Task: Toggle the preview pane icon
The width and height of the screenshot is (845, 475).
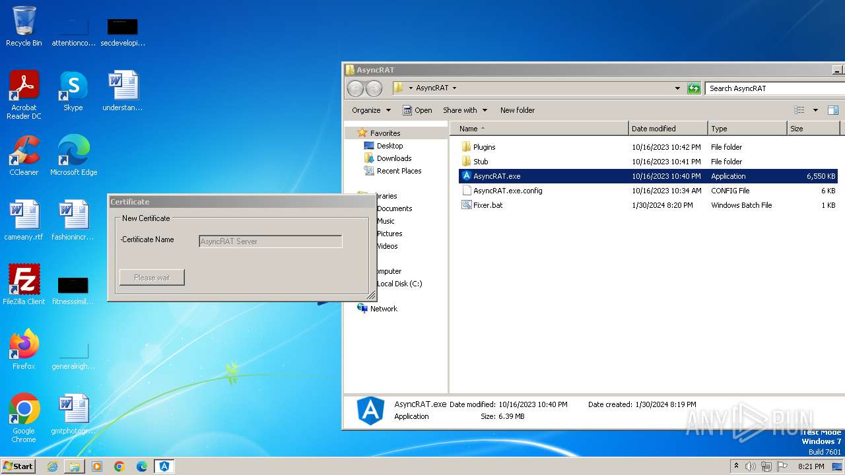Action: point(833,110)
